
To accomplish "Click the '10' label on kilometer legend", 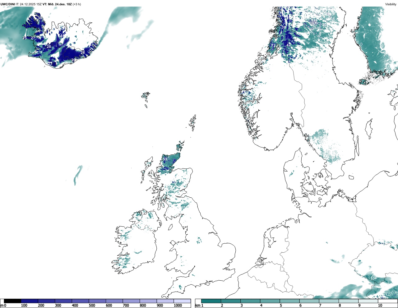I will tap(380, 306).
